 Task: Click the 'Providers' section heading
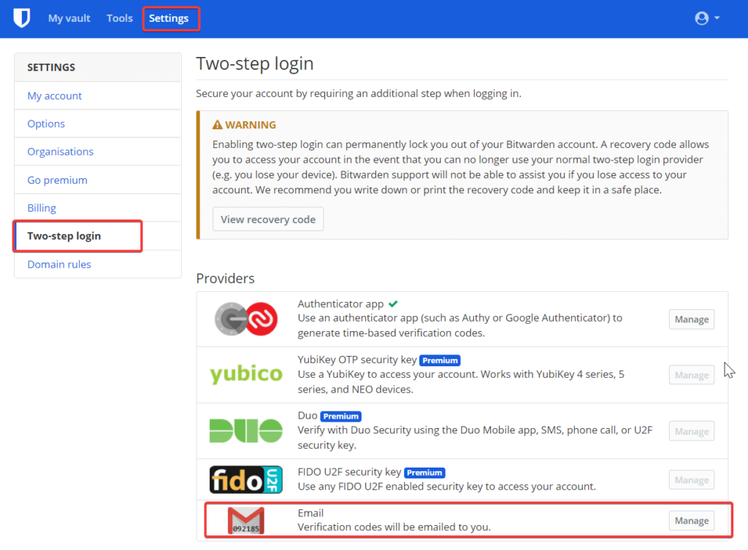point(226,278)
